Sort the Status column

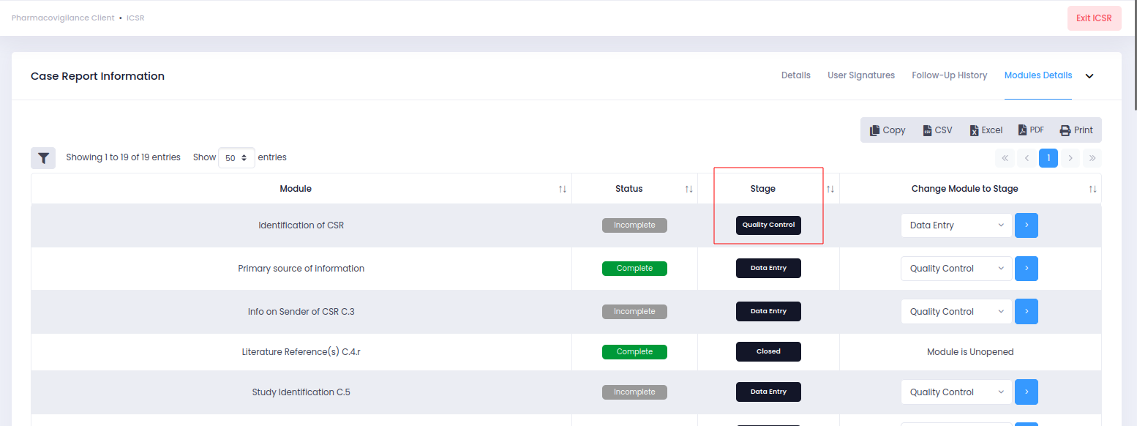pos(688,189)
